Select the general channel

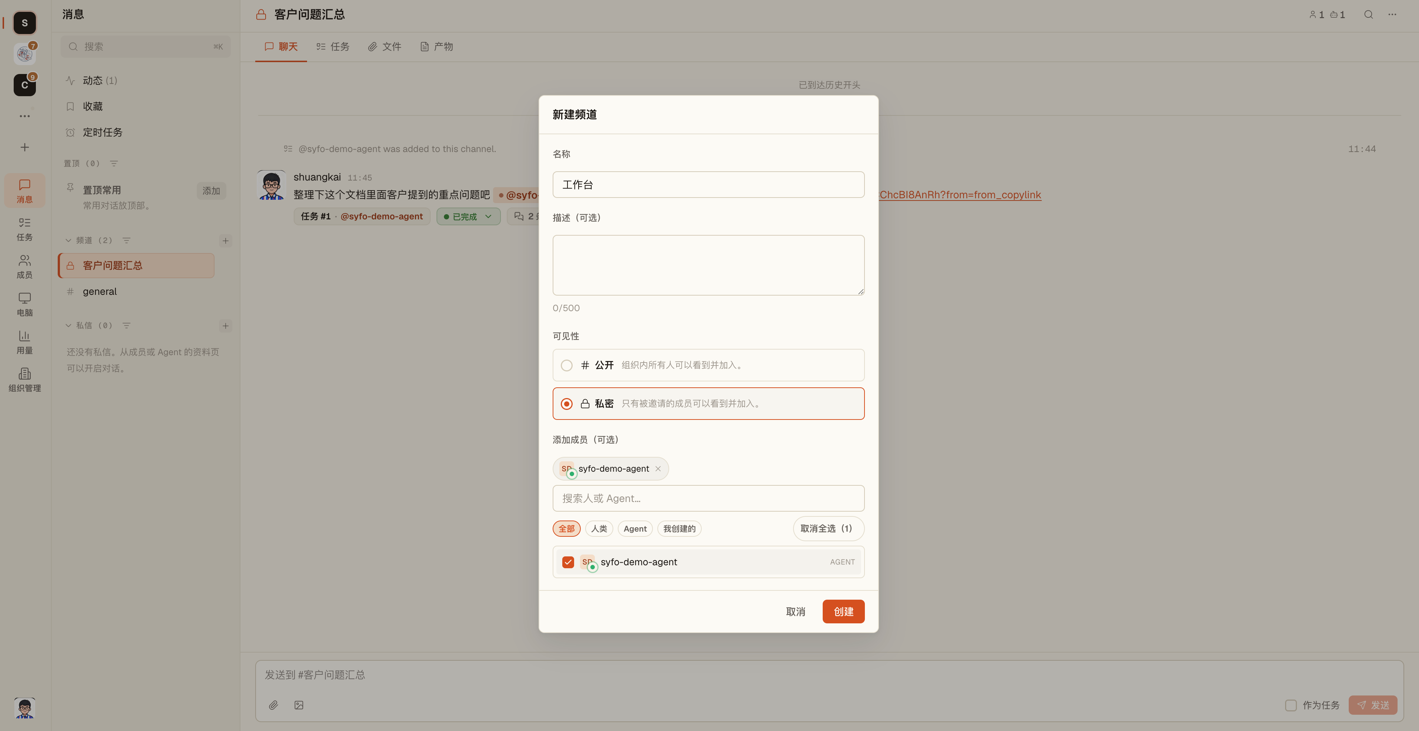click(136, 292)
